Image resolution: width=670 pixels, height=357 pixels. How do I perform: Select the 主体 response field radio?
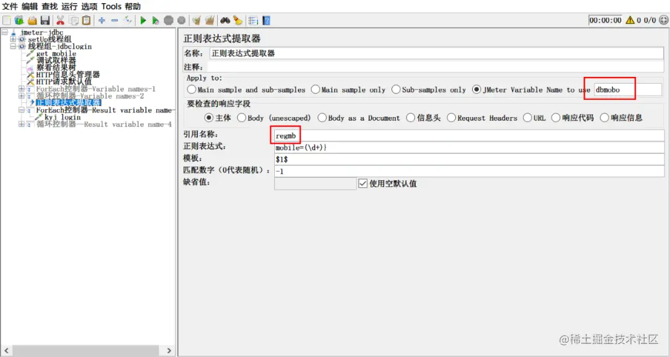coord(209,117)
